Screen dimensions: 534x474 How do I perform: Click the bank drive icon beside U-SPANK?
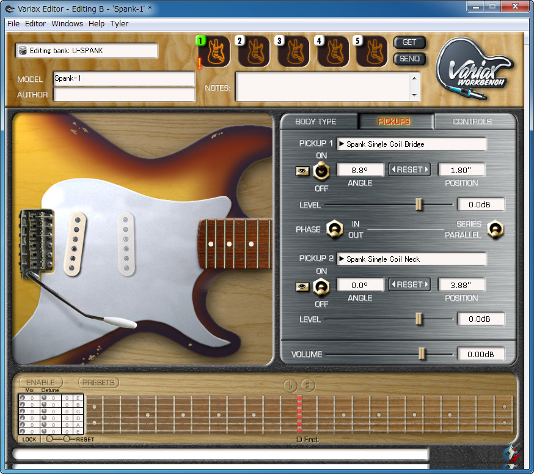point(23,51)
